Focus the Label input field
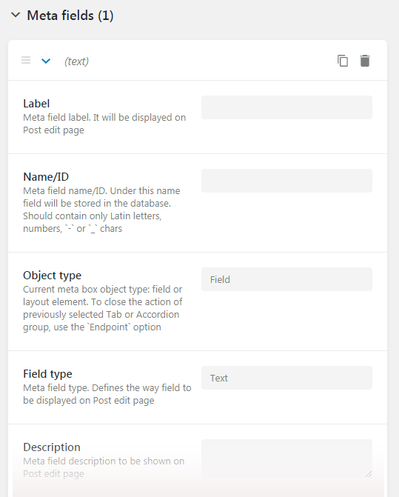The image size is (399, 497). [x=286, y=107]
